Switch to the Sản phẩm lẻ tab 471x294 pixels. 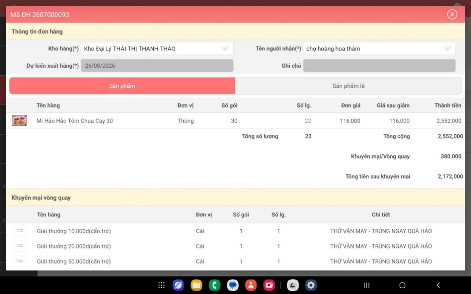coord(348,86)
